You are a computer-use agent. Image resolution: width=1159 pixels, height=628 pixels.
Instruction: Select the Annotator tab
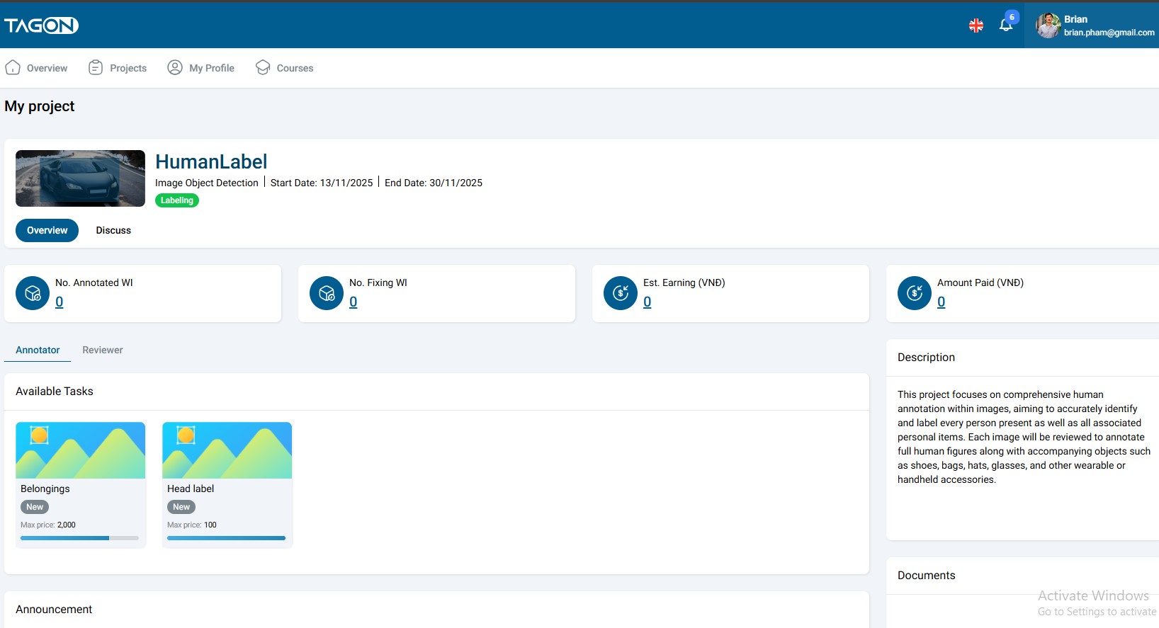38,350
